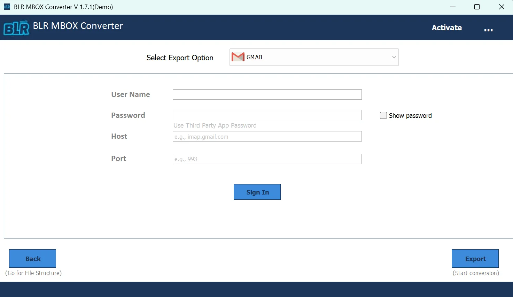Image resolution: width=513 pixels, height=297 pixels.
Task: Change the export destination from GMAIL
Action: [313, 57]
